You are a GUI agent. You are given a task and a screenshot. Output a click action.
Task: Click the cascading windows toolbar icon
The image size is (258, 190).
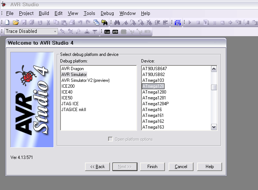click(96, 22)
